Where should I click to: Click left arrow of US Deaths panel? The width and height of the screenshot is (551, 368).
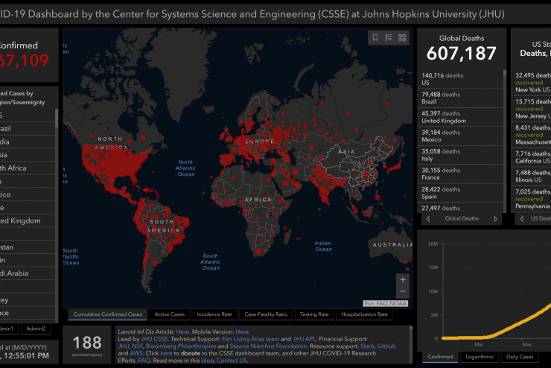pyautogui.click(x=520, y=219)
